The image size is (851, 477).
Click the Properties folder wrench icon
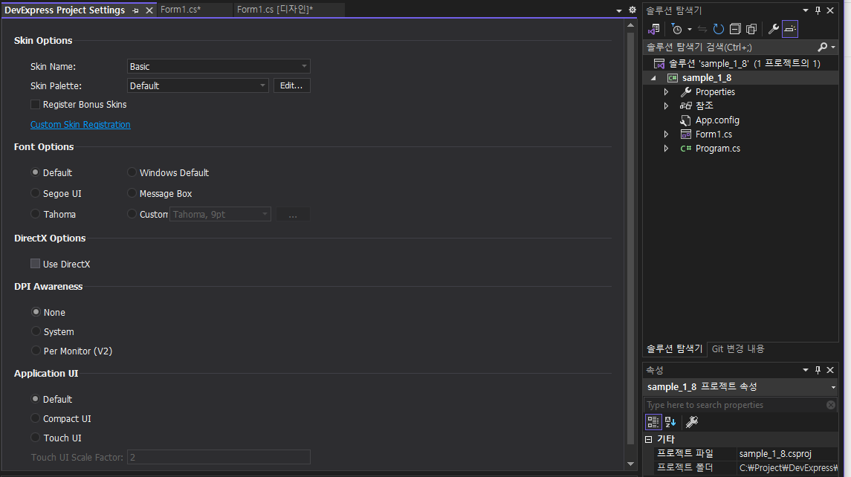(685, 91)
